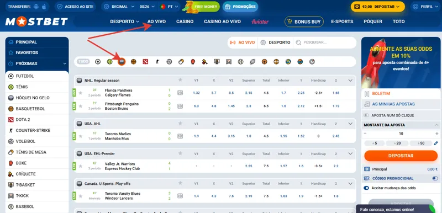Click the As Minhas Apostas list icon
The image size is (442, 213).
(x=367, y=104)
